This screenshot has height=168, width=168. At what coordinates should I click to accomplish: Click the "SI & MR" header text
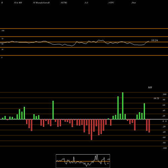point(18,3)
